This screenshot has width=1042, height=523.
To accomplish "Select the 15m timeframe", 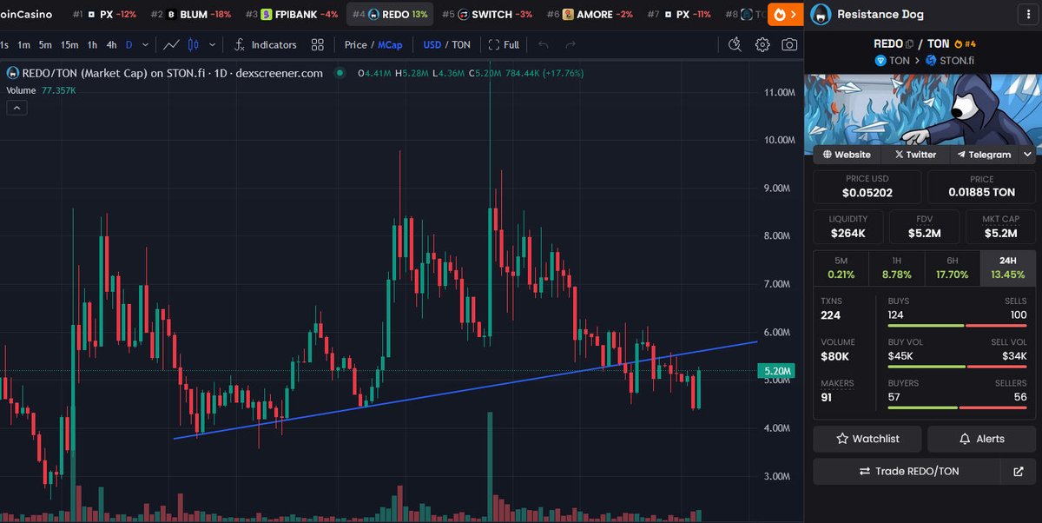I will coord(69,44).
